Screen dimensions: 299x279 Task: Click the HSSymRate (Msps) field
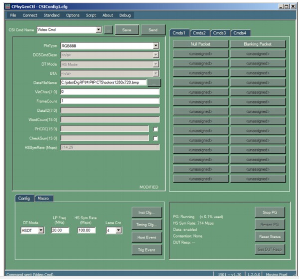(110, 147)
